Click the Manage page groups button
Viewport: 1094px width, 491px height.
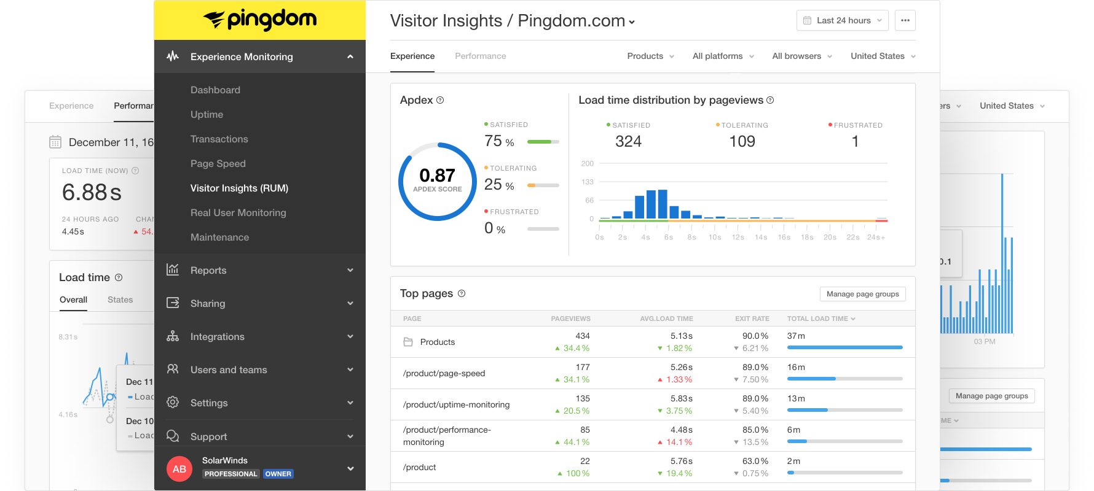click(862, 294)
